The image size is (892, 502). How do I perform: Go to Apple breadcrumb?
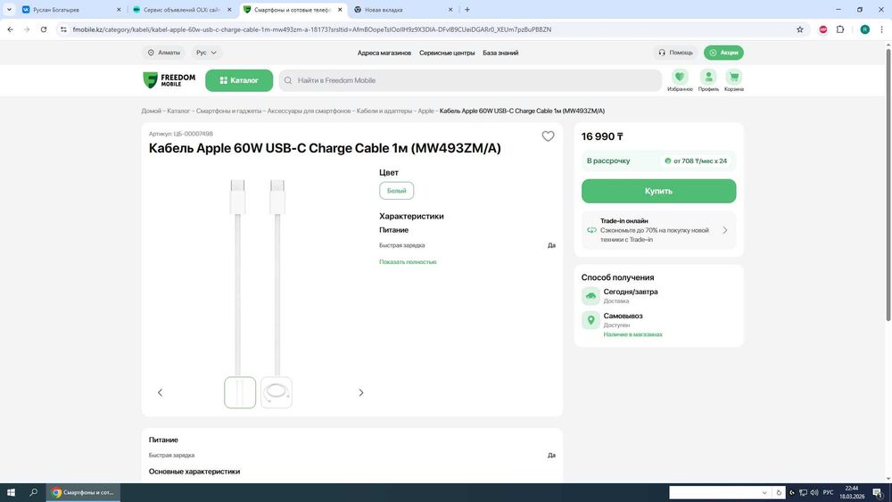(x=425, y=111)
